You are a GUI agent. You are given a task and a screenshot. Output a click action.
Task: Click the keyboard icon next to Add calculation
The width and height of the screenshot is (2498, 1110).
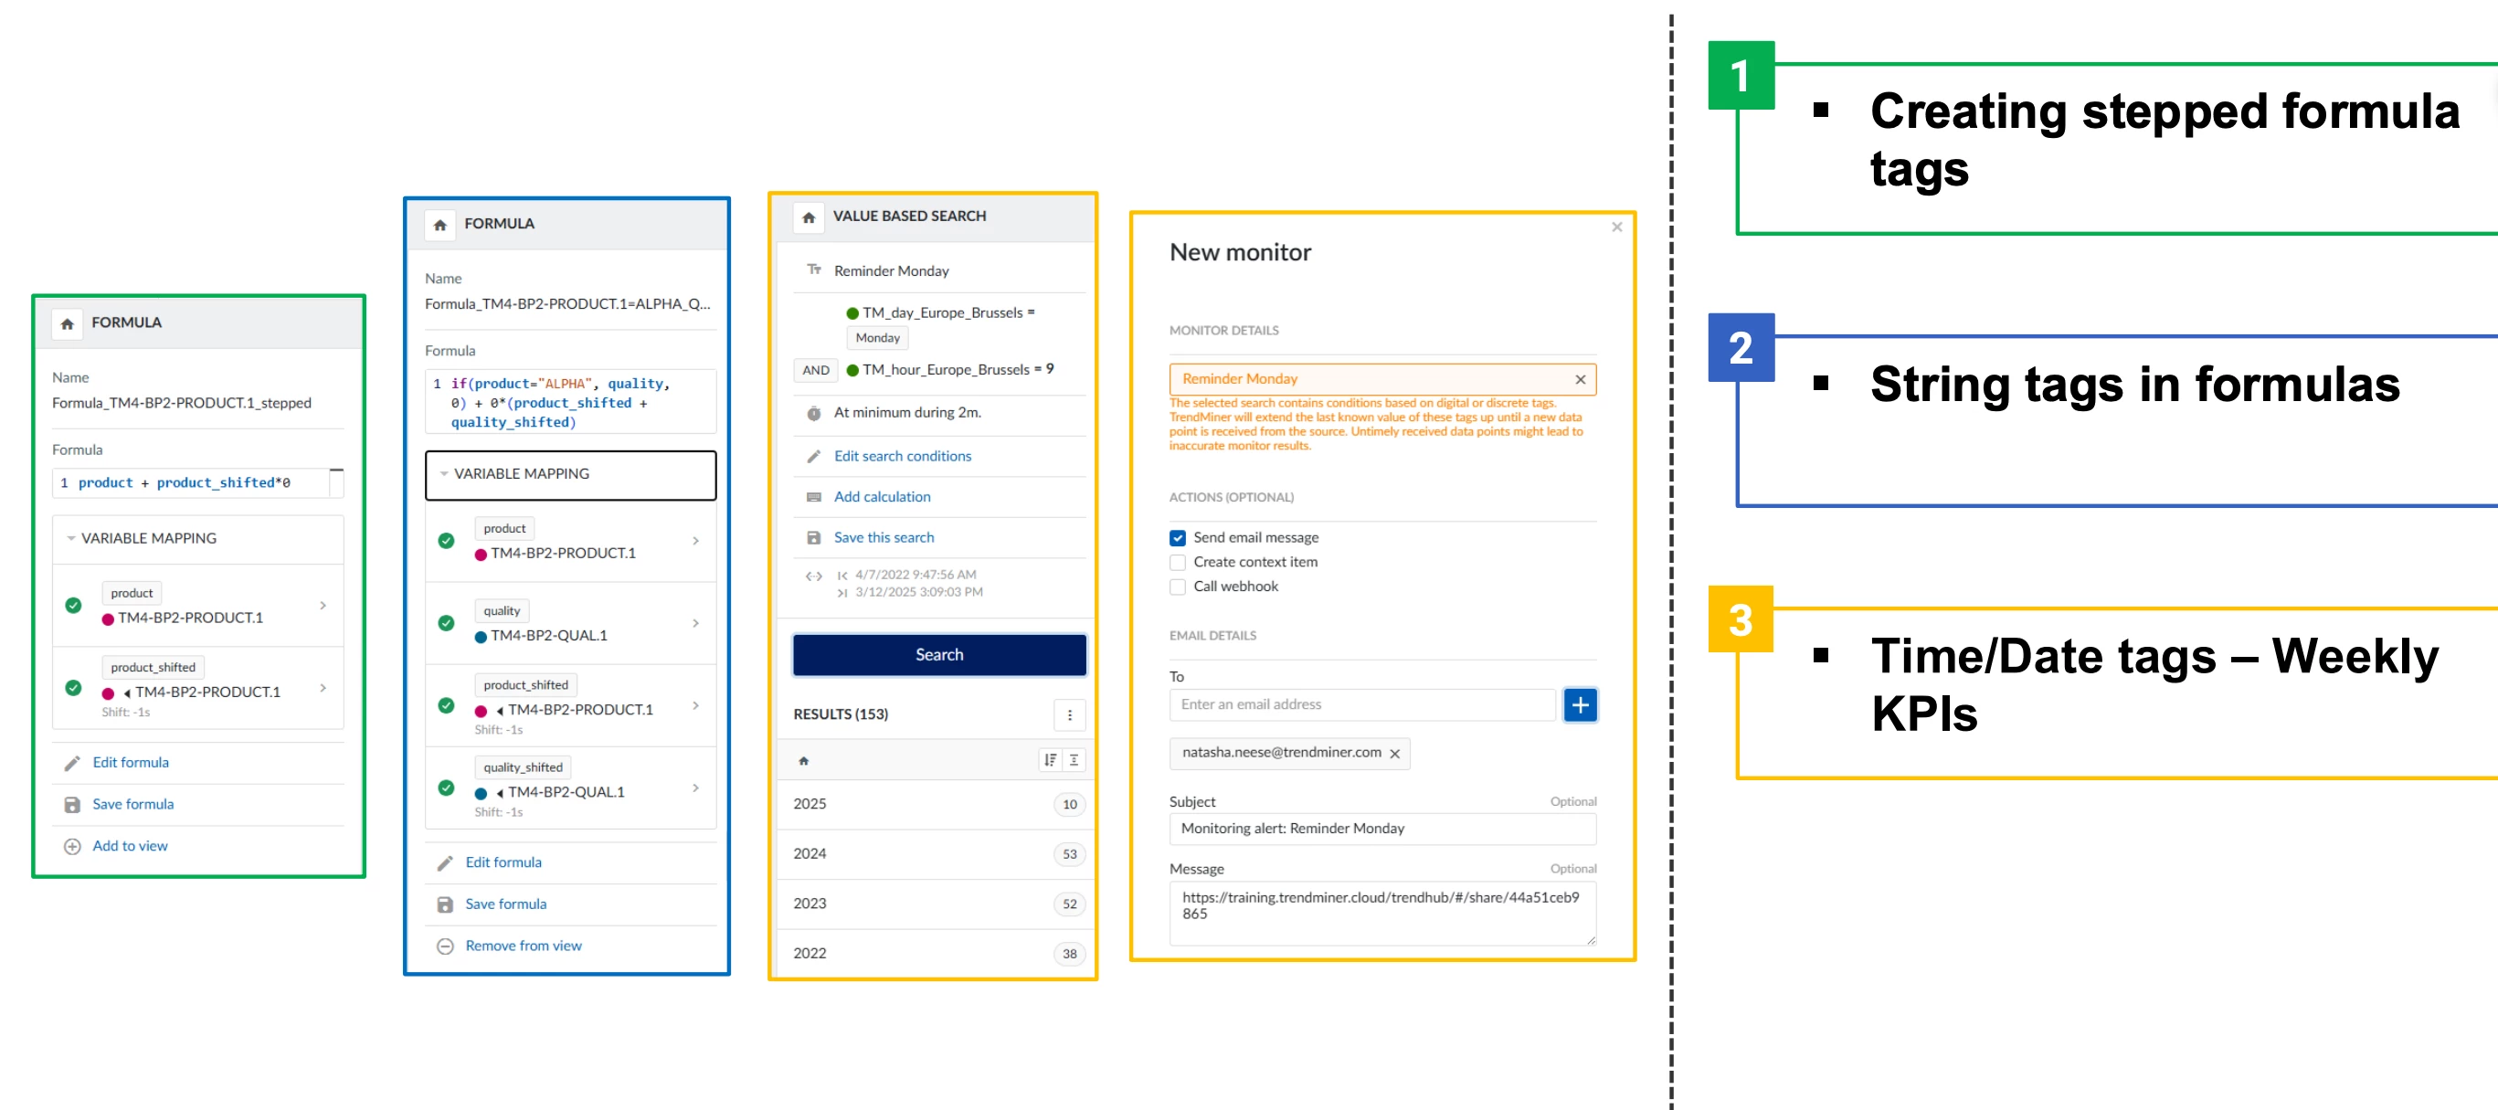(x=813, y=496)
